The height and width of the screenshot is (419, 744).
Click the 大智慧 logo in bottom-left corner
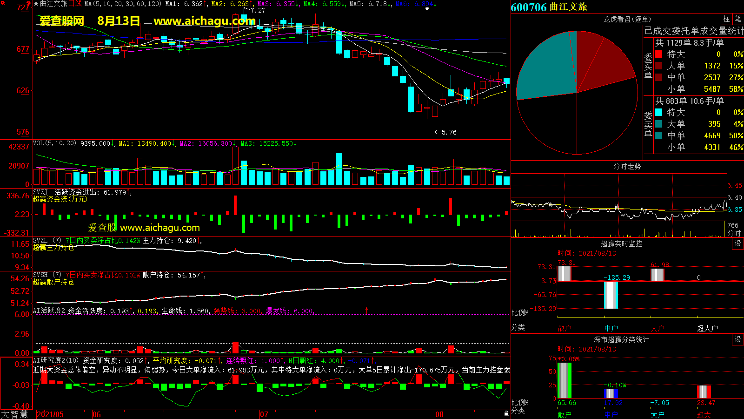tap(14, 414)
